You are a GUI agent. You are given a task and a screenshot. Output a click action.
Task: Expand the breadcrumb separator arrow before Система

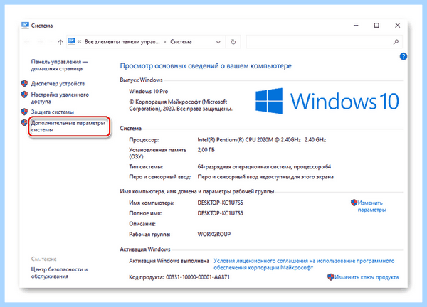pos(165,42)
